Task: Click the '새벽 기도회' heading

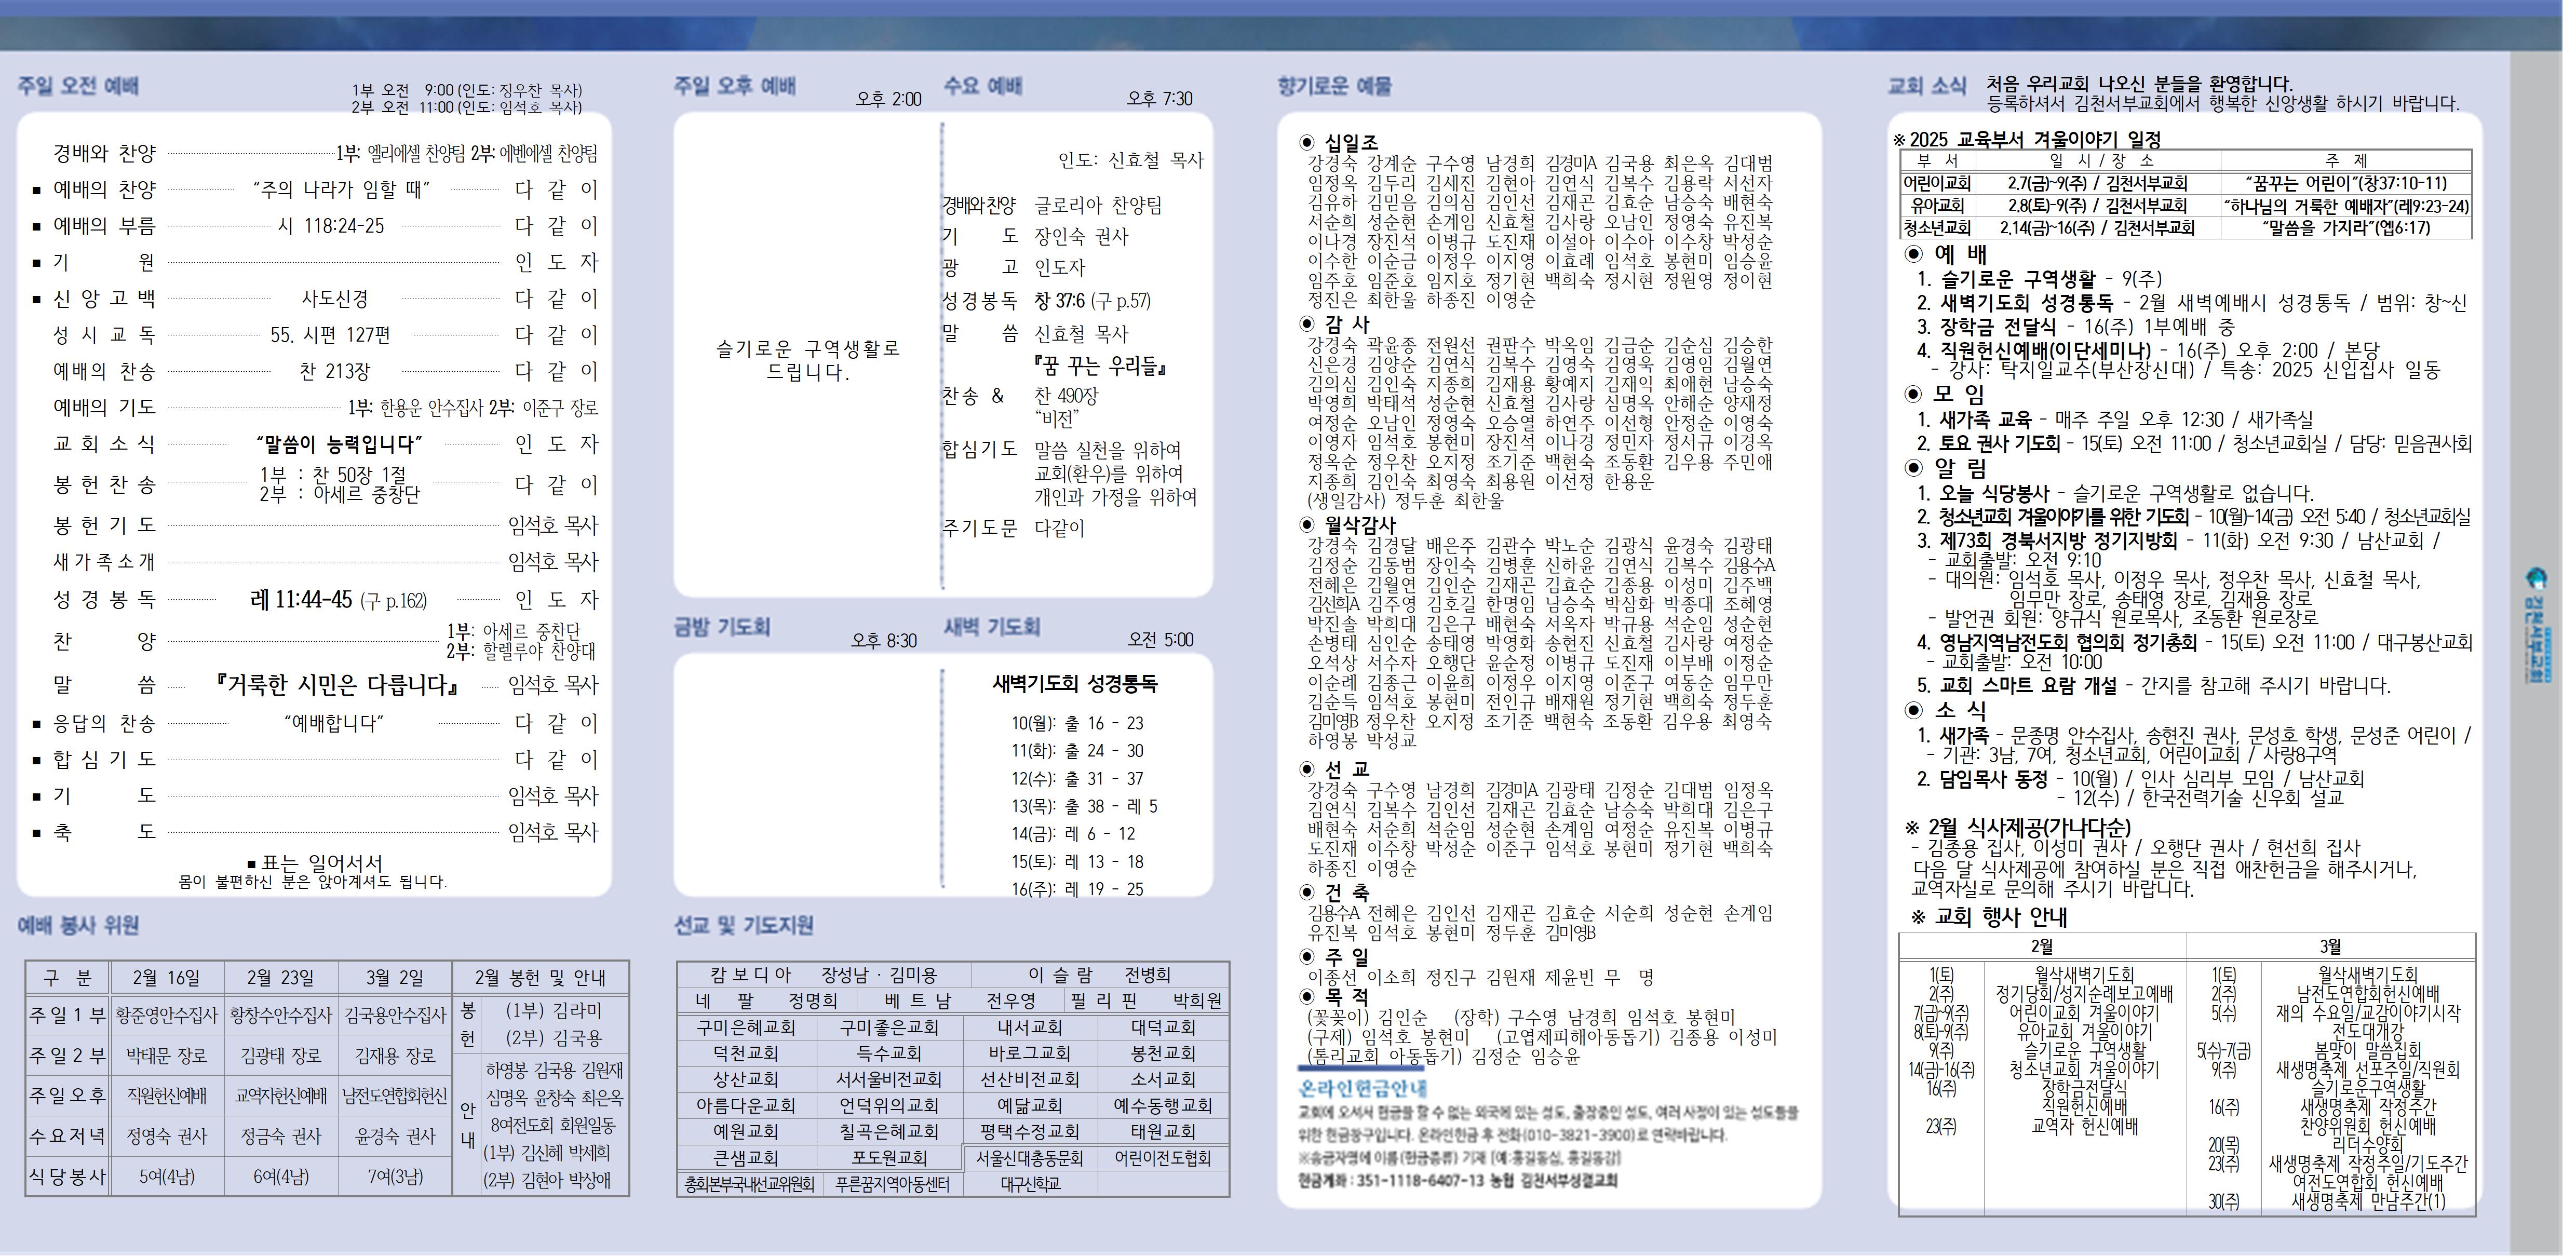Action: (992, 627)
